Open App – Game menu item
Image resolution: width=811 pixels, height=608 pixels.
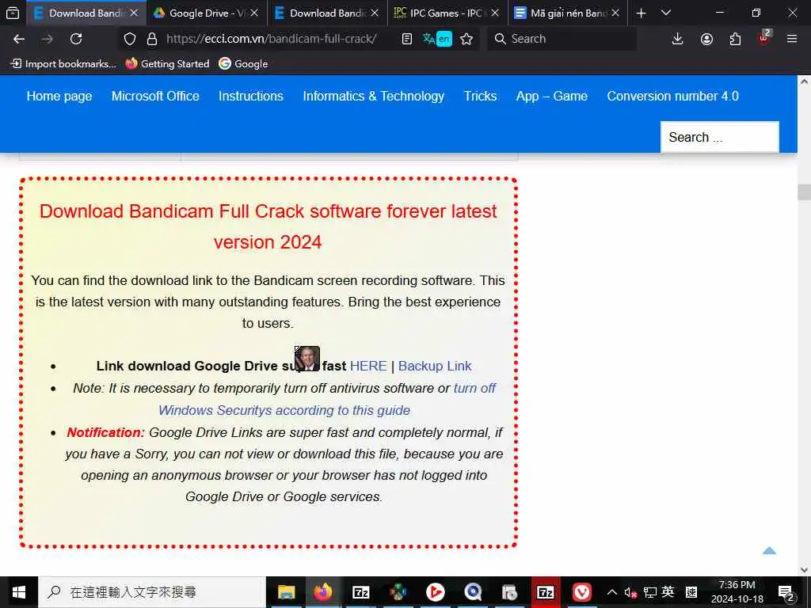552,96
